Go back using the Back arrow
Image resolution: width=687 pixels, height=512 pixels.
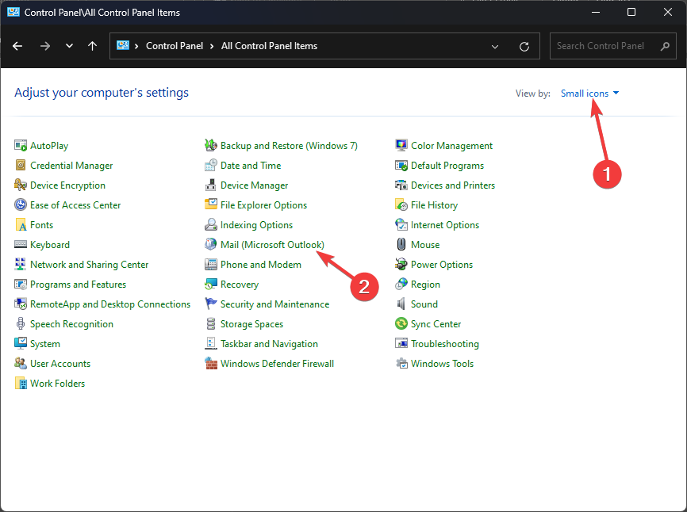click(17, 46)
